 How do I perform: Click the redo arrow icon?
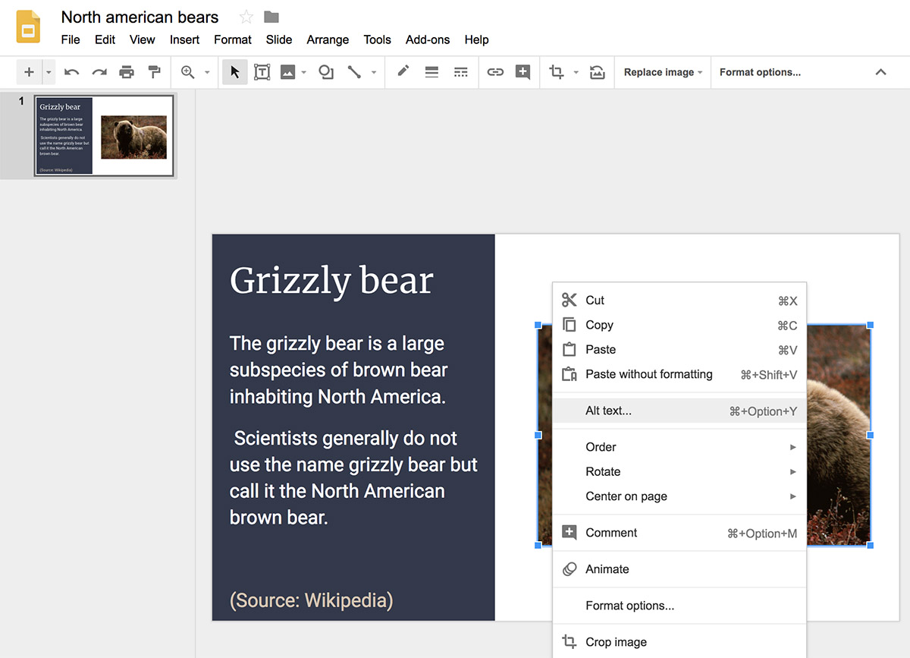point(99,72)
